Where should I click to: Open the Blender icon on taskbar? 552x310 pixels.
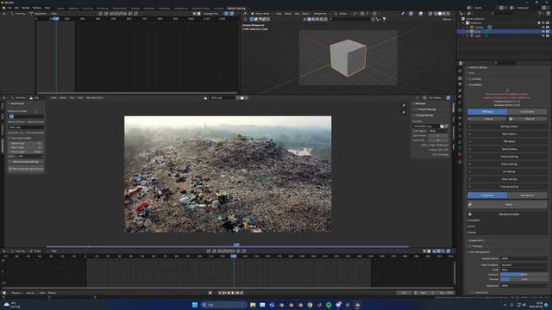(357, 305)
